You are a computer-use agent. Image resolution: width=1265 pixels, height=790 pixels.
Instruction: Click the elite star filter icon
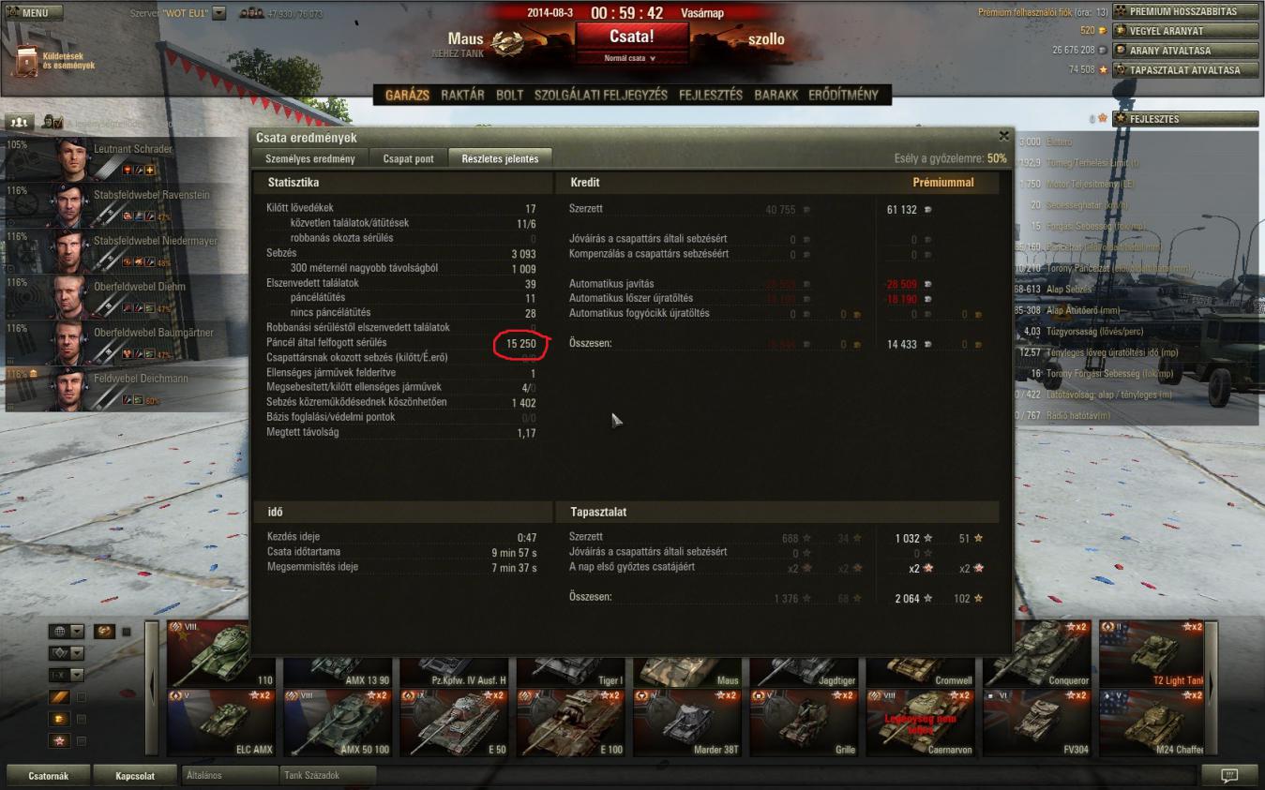pyautogui.click(x=59, y=741)
